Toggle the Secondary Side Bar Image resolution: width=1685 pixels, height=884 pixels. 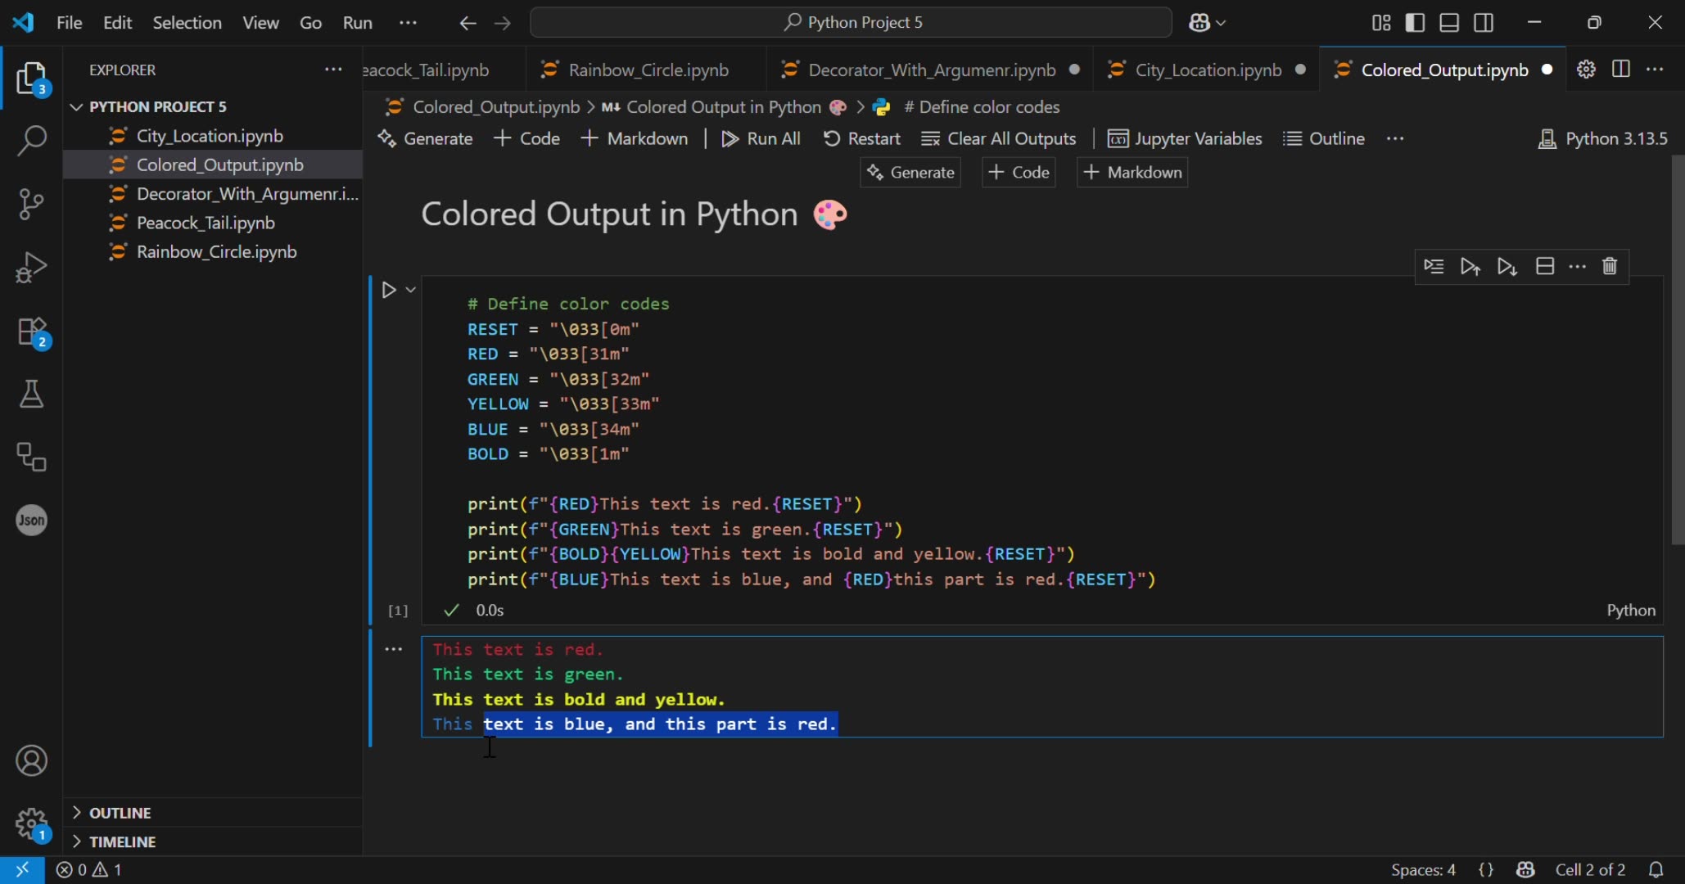pyautogui.click(x=1484, y=22)
